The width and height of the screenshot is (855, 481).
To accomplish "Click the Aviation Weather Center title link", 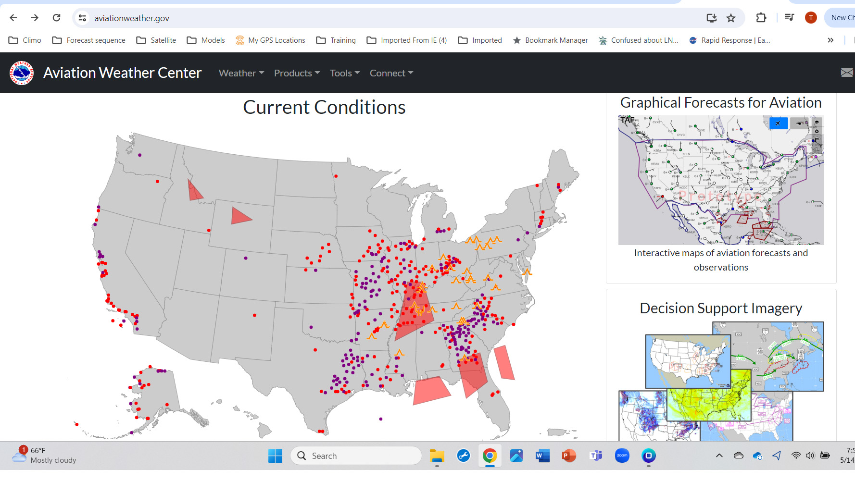I will pos(122,73).
